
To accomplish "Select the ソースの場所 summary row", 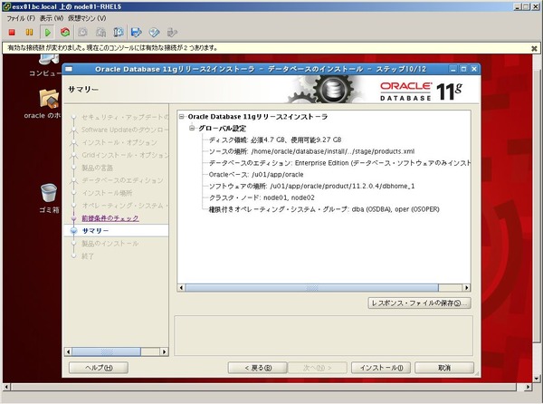I will click(311, 151).
